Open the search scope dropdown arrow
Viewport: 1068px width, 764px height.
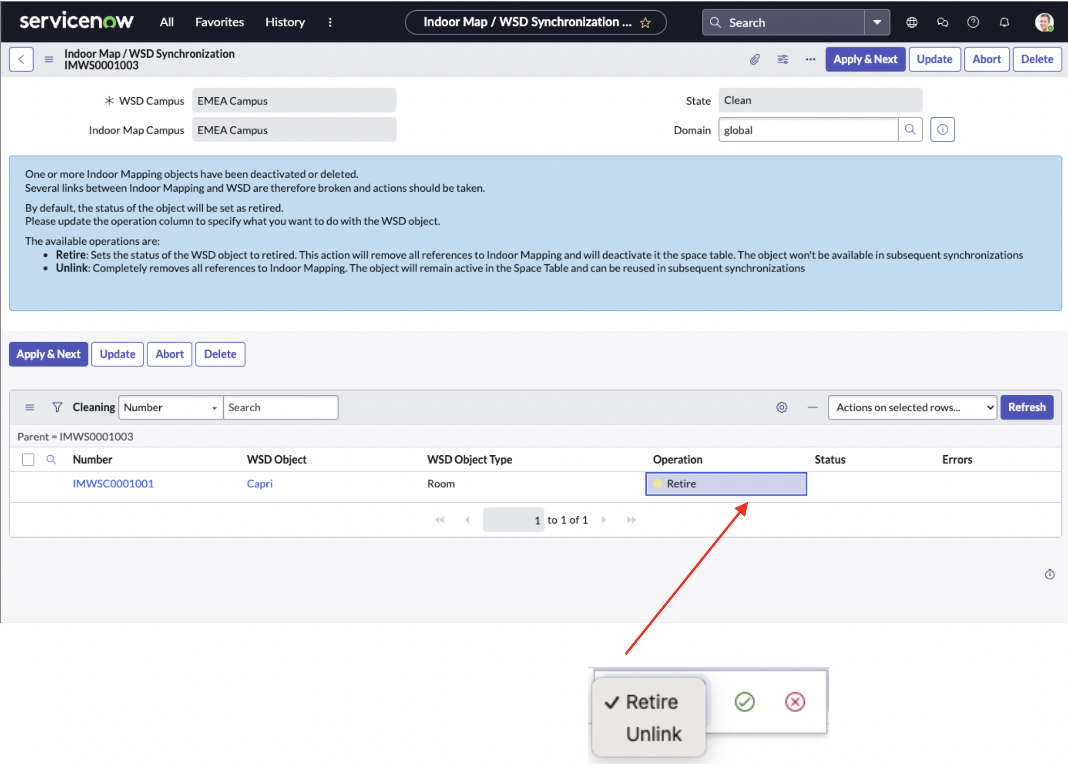pyautogui.click(x=877, y=22)
